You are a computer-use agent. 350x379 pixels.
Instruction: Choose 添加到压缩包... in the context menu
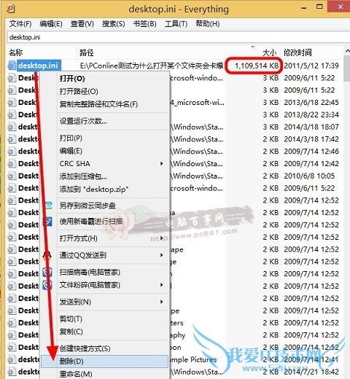pos(83,176)
